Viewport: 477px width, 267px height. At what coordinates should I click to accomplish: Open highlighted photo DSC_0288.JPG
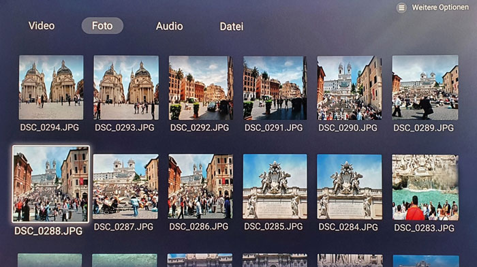click(x=51, y=184)
